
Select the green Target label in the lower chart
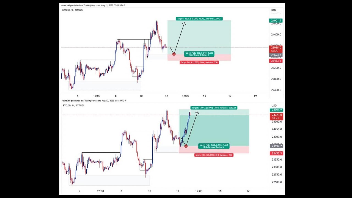[214, 108]
